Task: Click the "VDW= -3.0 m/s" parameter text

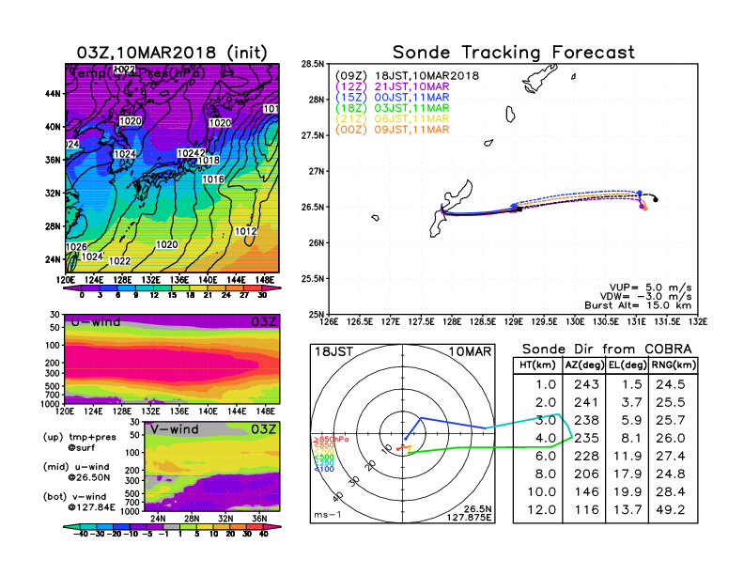Action: pyautogui.click(x=645, y=297)
